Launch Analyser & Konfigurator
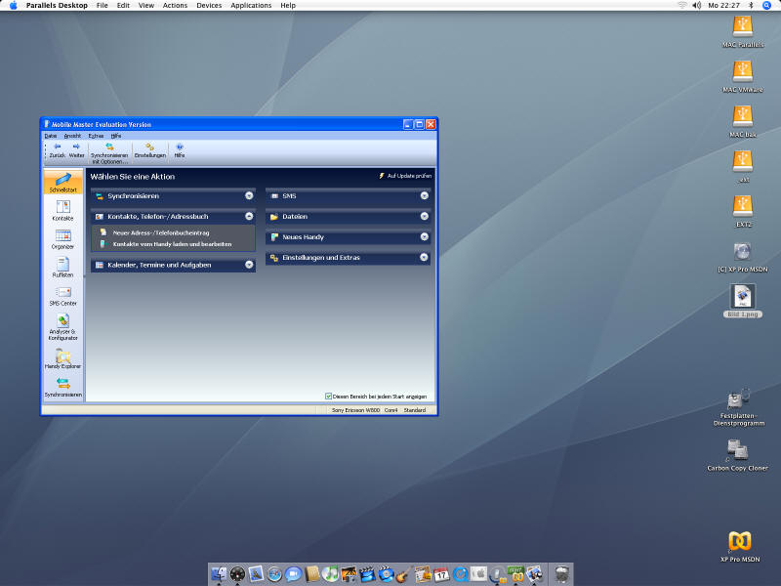781x586 pixels. pyautogui.click(x=62, y=325)
